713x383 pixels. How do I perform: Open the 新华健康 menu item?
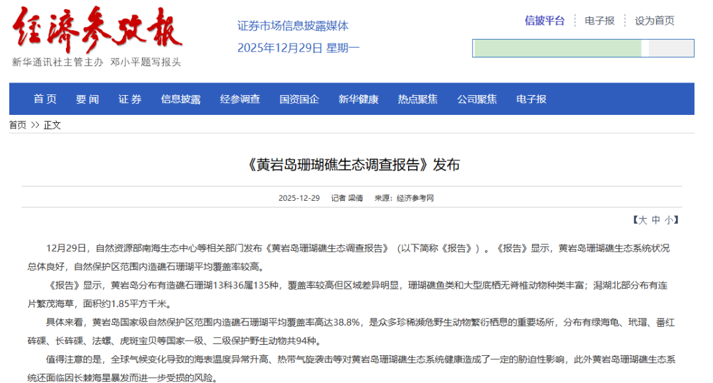358,99
